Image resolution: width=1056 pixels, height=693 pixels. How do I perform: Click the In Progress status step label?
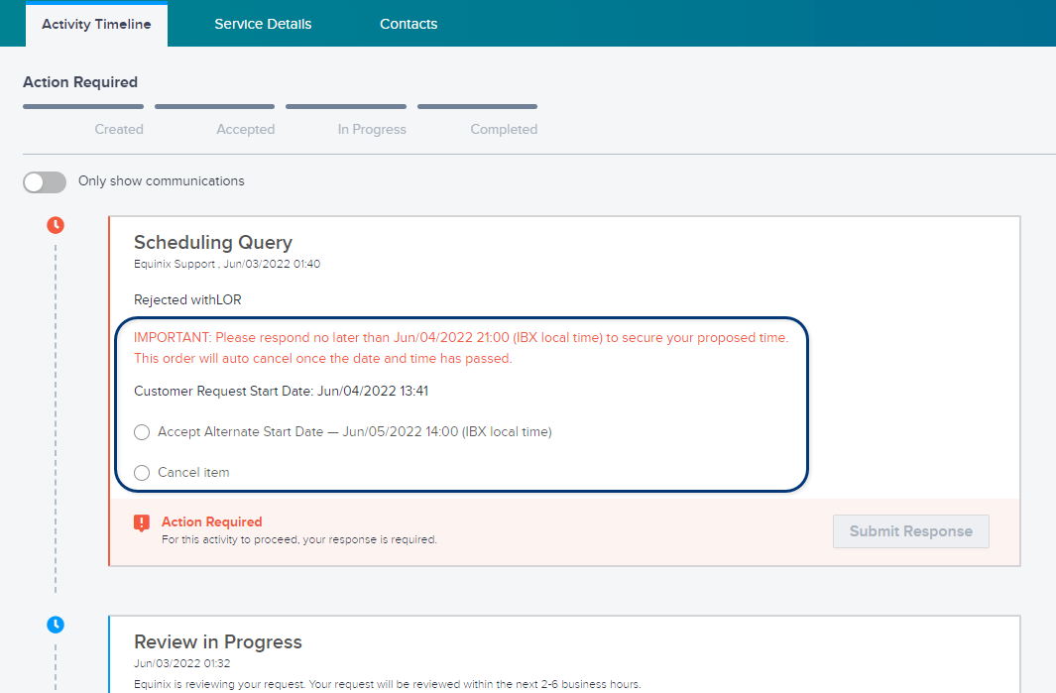tap(372, 129)
